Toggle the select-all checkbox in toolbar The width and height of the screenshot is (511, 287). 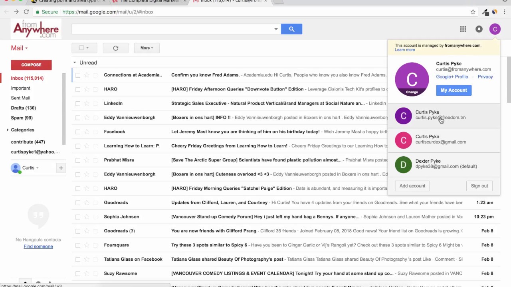pyautogui.click(x=81, y=48)
